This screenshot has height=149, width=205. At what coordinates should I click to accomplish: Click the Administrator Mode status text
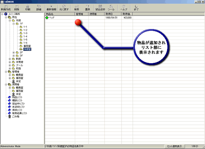click(11, 146)
